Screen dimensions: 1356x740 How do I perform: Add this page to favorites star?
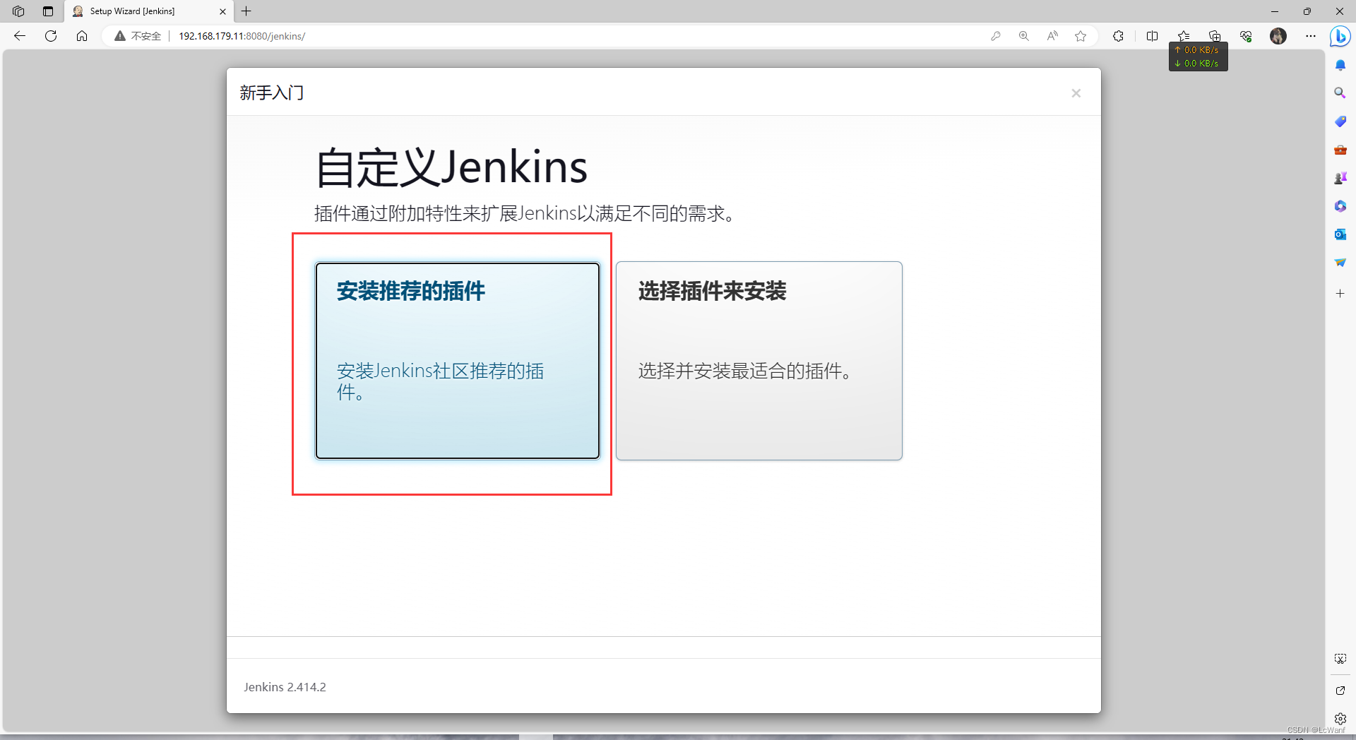(x=1081, y=36)
